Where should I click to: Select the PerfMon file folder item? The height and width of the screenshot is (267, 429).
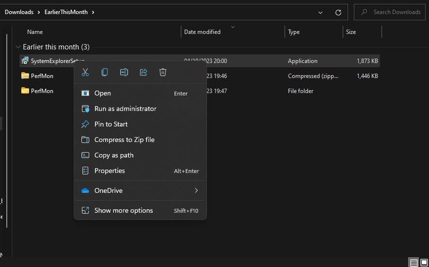click(x=42, y=91)
